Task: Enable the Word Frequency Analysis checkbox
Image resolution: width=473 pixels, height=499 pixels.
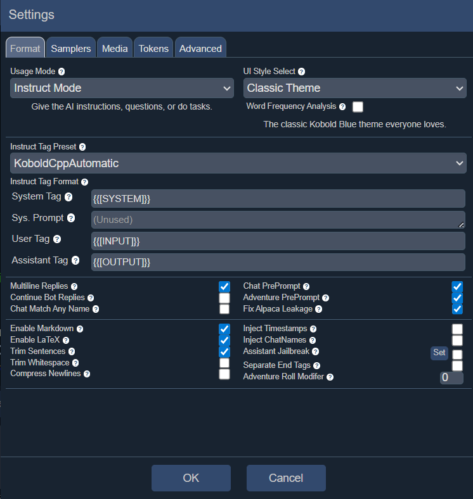Action: [358, 107]
